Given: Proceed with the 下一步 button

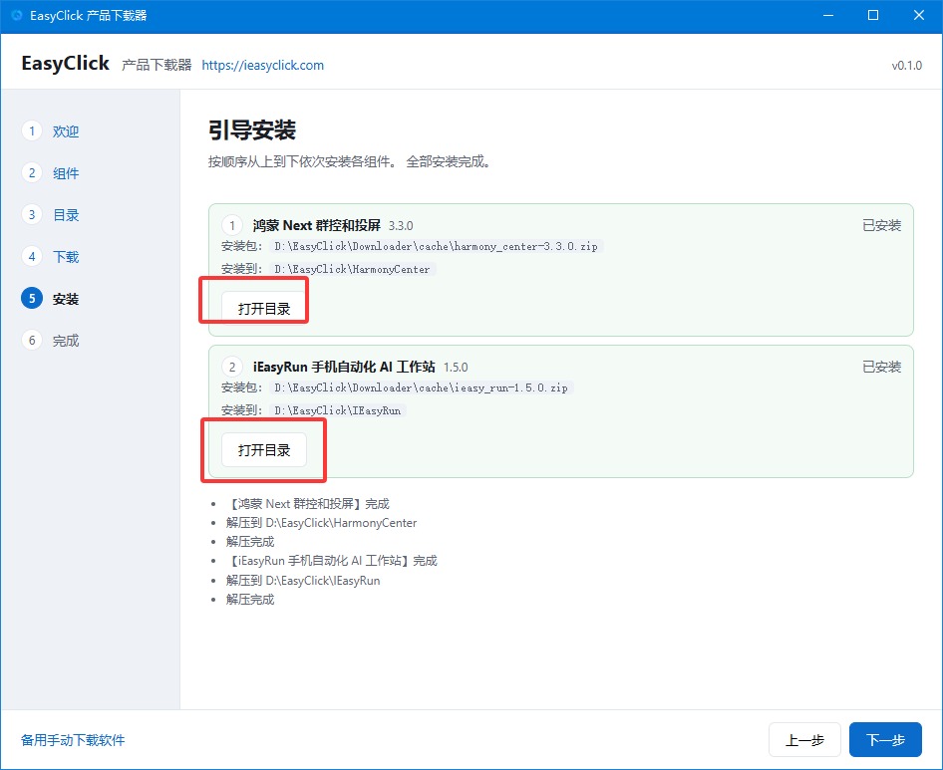Looking at the screenshot, I should point(885,740).
